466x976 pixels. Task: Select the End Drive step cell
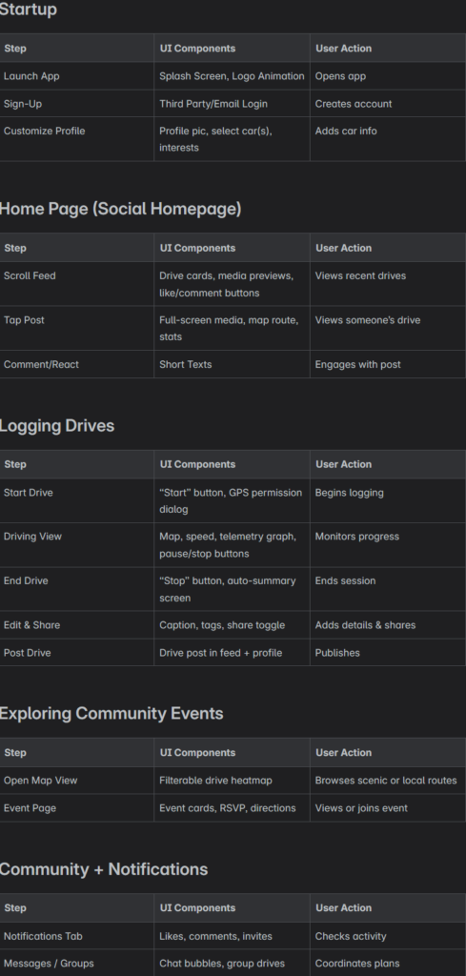click(76, 589)
